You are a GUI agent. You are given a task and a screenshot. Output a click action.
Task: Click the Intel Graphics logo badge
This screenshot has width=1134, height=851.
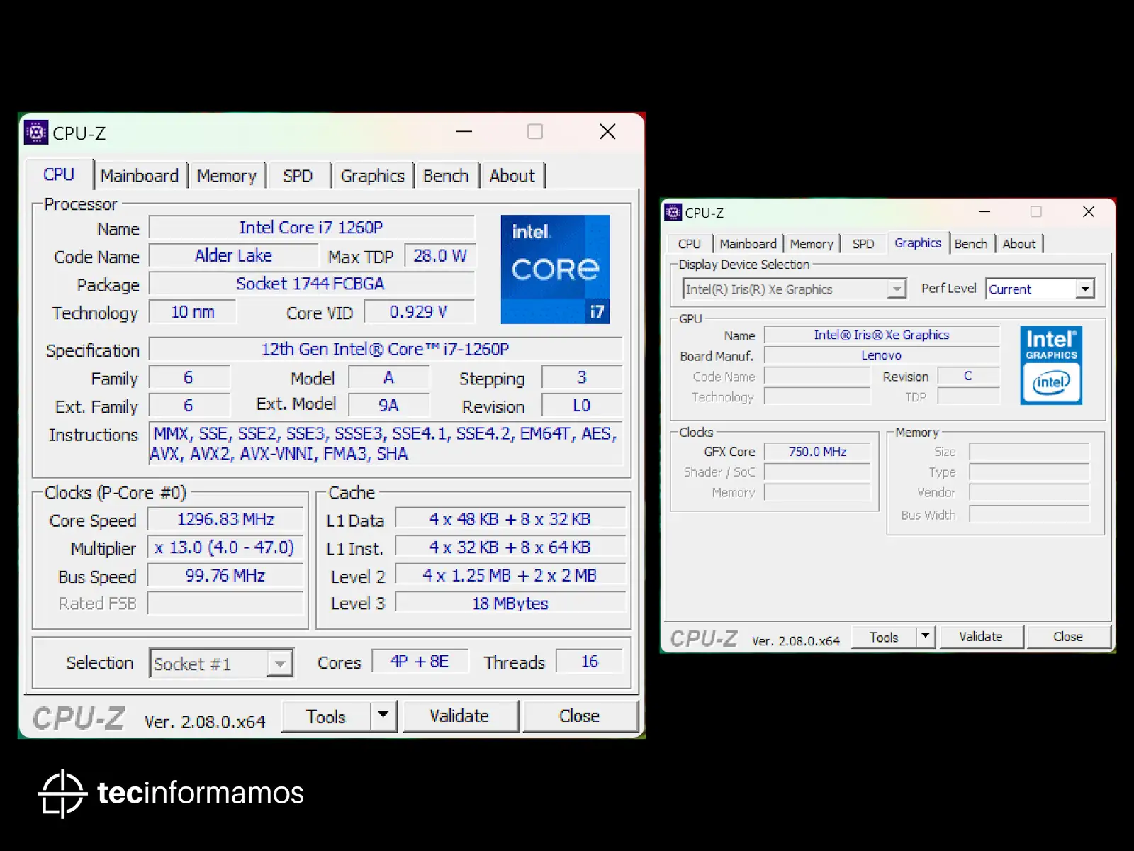click(1051, 365)
